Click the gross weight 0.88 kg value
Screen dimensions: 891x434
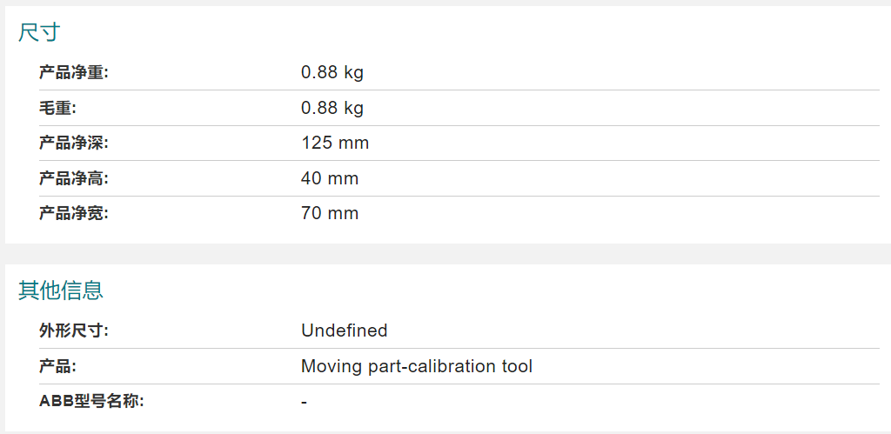tap(332, 108)
